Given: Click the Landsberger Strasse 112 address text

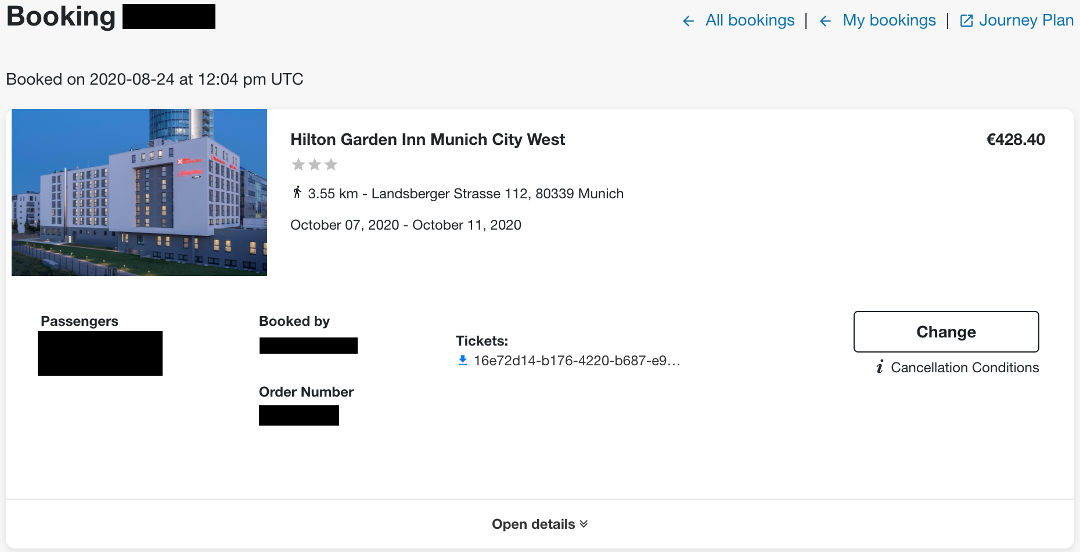Looking at the screenshot, I should 498,194.
